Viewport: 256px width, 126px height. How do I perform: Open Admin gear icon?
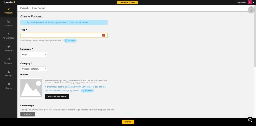tap(9, 84)
